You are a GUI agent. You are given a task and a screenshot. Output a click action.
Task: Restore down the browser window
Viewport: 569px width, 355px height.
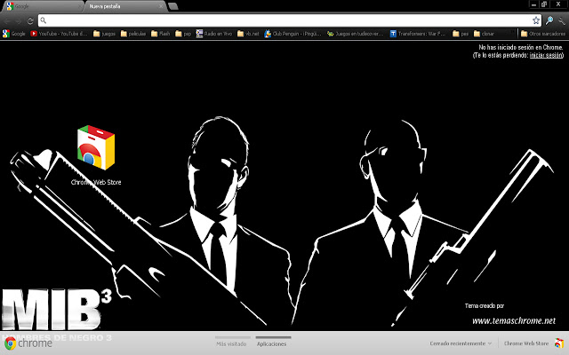[544, 4]
